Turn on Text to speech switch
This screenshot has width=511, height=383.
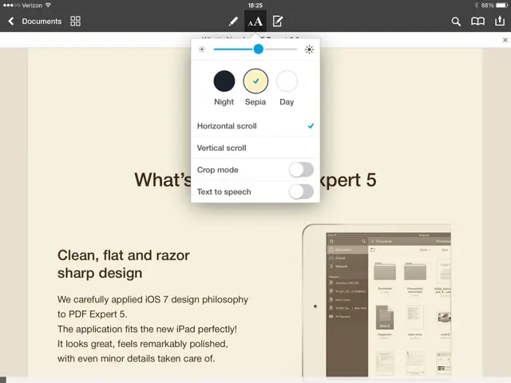point(300,191)
